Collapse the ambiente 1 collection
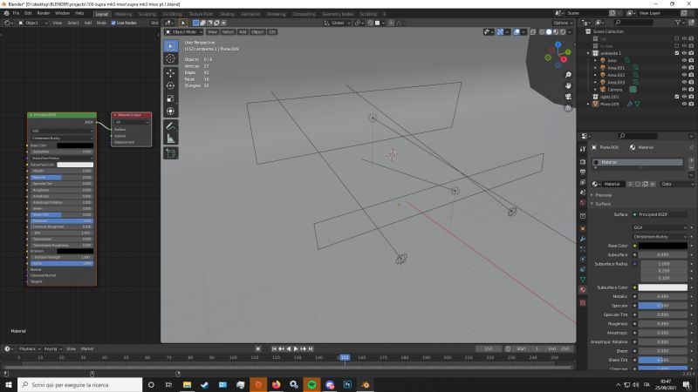 coord(588,53)
